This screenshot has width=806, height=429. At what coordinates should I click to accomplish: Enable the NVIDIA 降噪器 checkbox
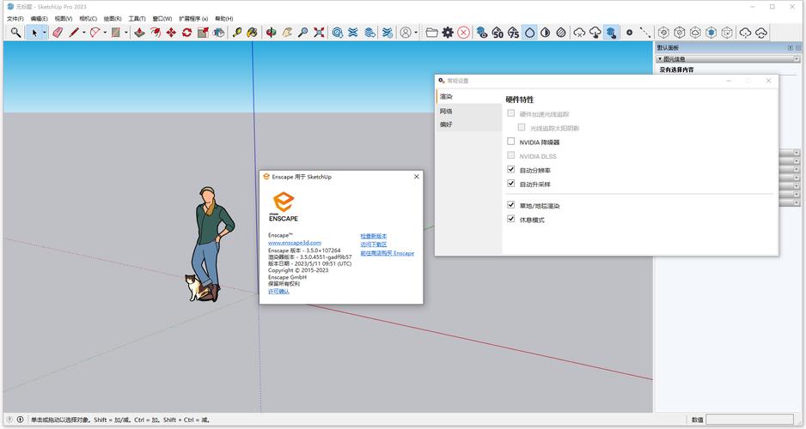(511, 141)
